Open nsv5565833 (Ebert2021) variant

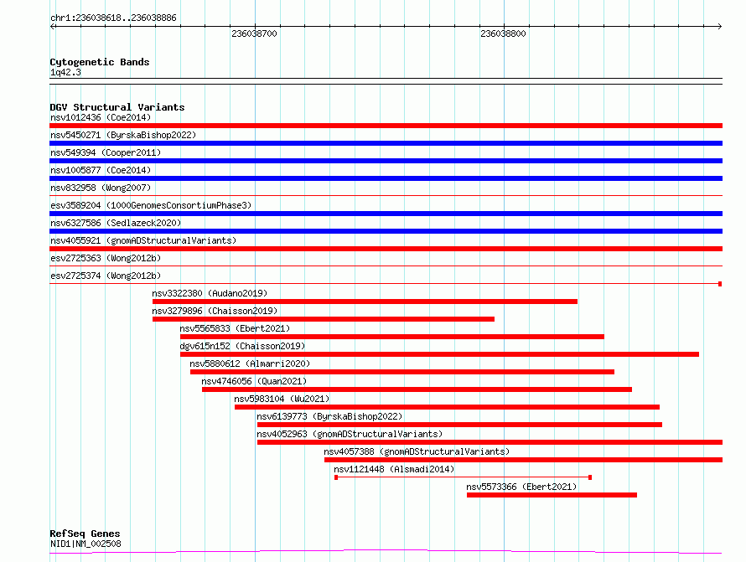click(x=235, y=328)
